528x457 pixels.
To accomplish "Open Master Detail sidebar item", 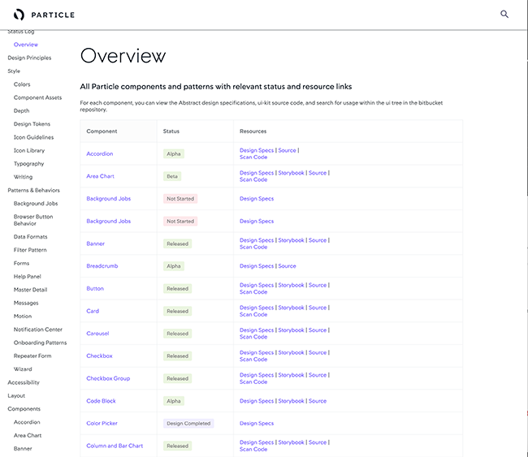I will [30, 290].
